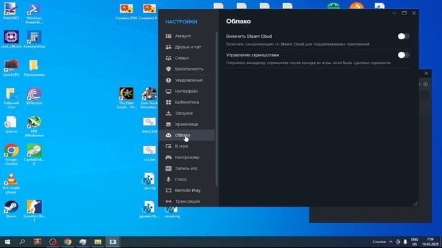Select the QuickCPU desktop icon
This screenshot has height=248, width=442.
click(11, 68)
